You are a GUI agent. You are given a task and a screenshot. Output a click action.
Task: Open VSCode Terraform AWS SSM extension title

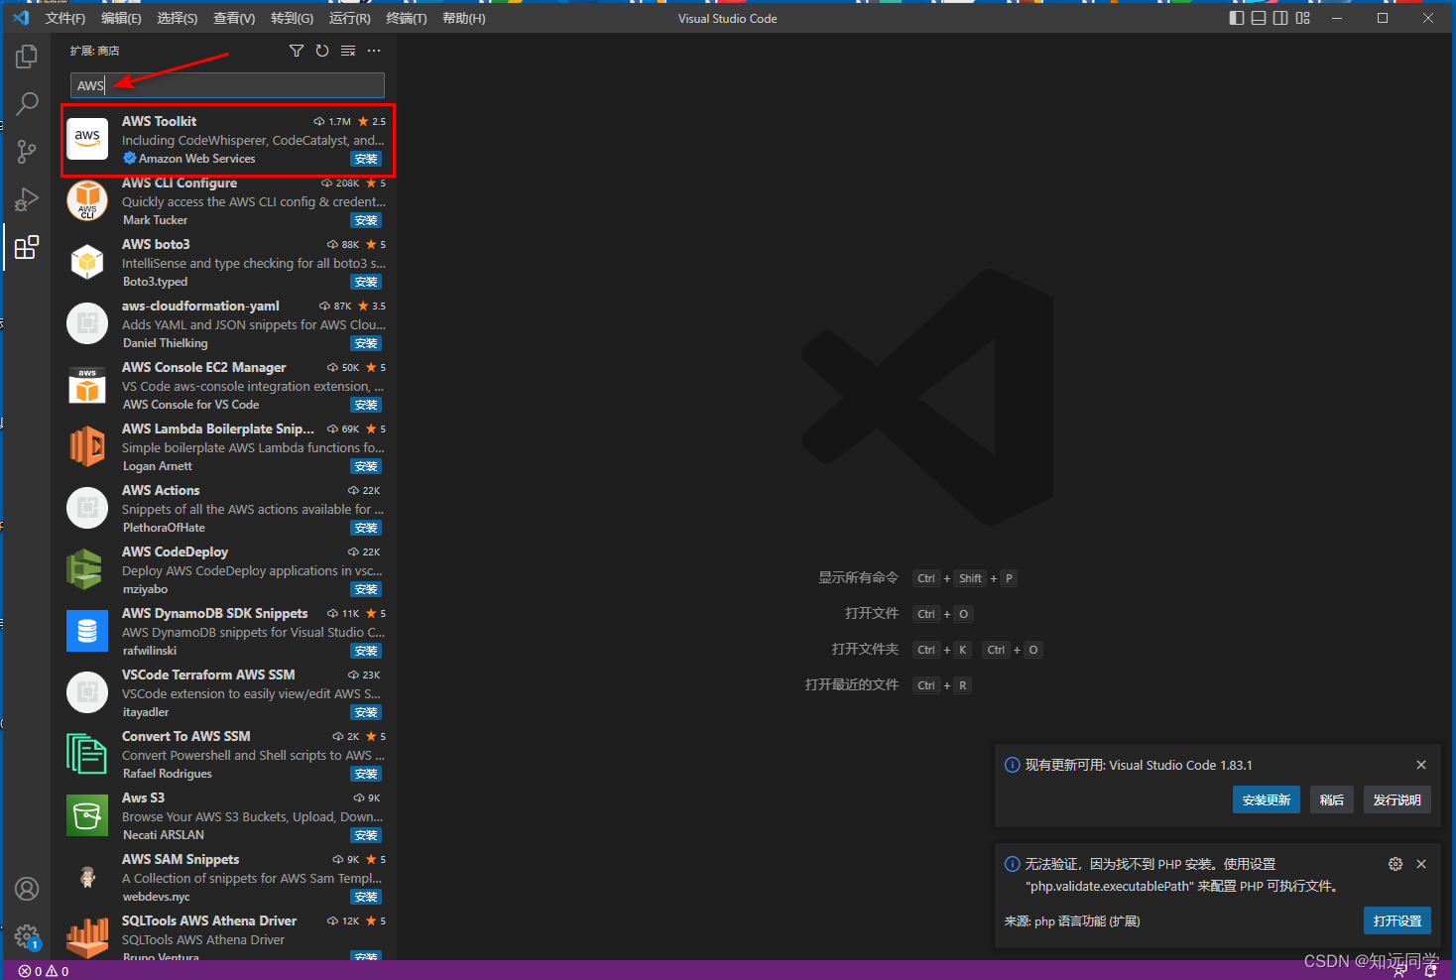pyautogui.click(x=208, y=674)
